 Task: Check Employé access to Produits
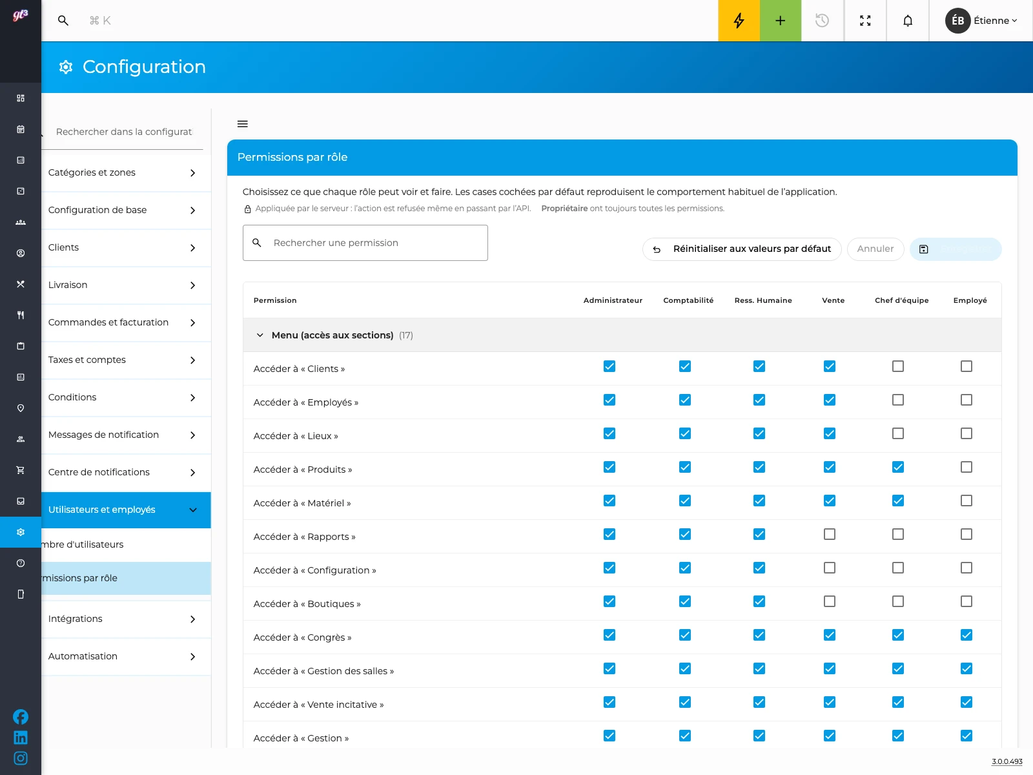pos(967,467)
